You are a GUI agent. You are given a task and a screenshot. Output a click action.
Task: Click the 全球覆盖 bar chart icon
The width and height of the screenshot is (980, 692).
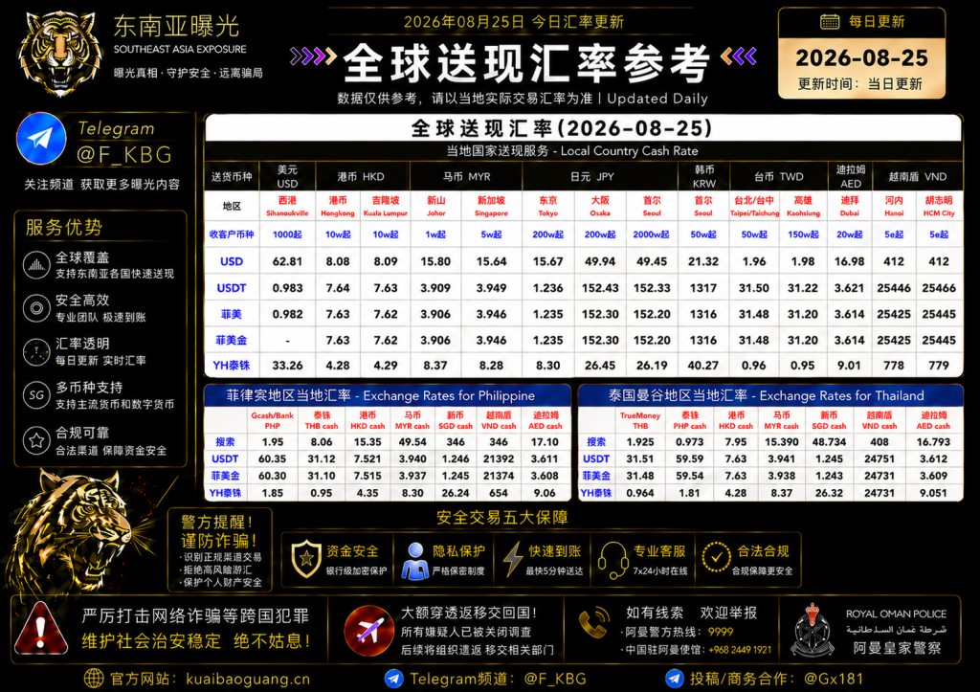pos(36,265)
